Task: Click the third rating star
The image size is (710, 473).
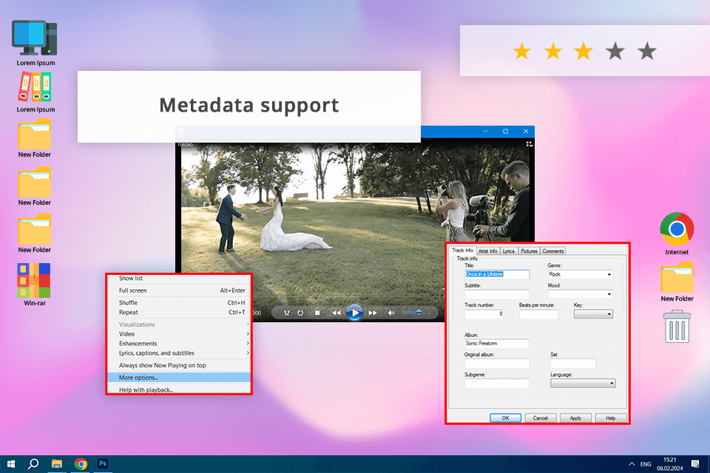Action: tap(584, 51)
